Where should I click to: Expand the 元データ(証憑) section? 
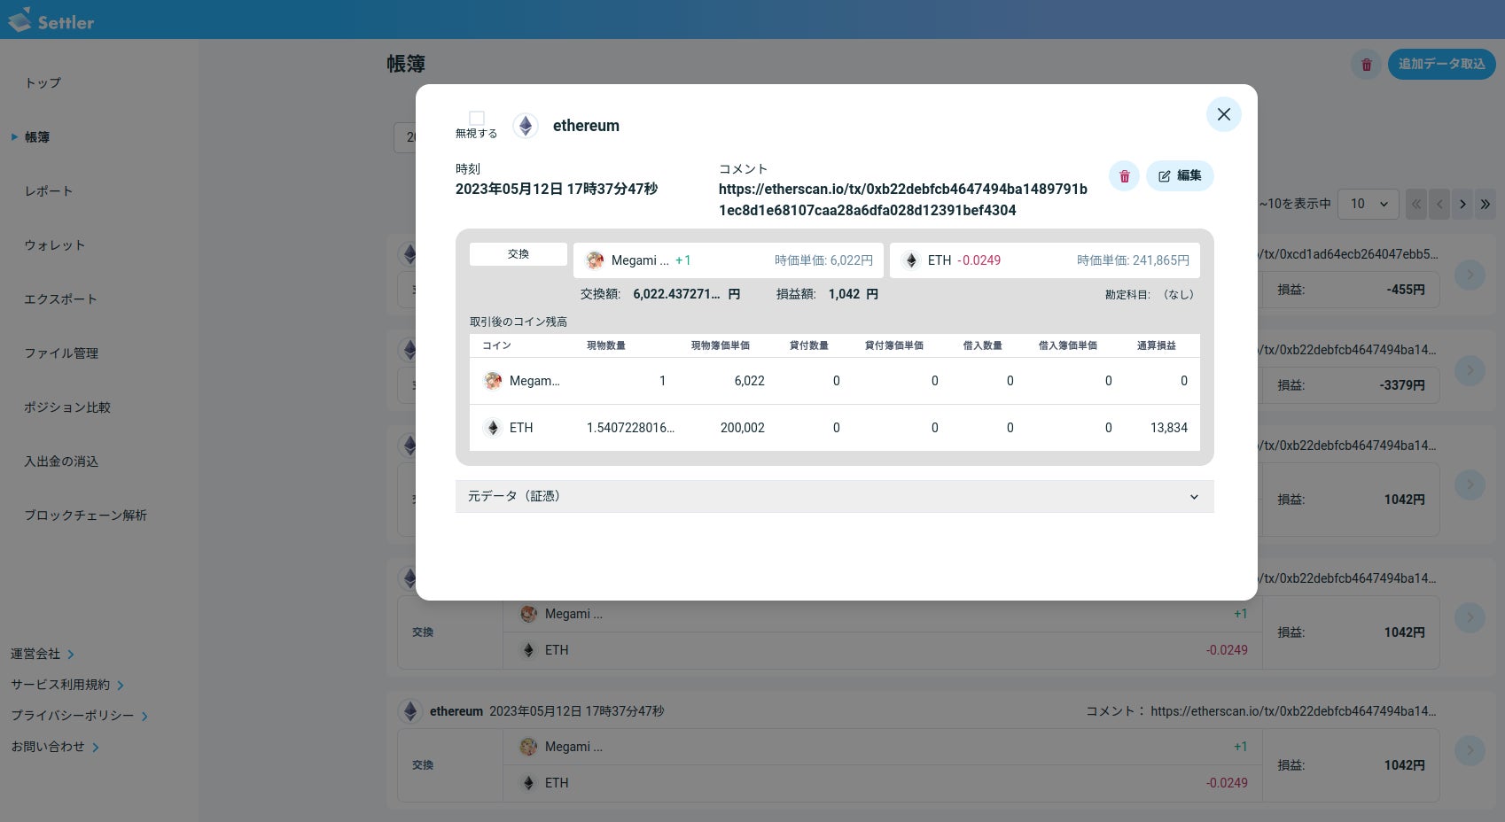(x=834, y=496)
